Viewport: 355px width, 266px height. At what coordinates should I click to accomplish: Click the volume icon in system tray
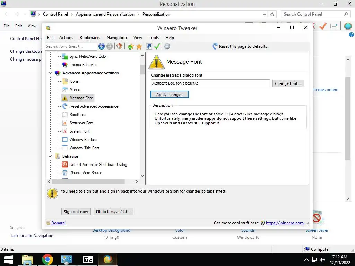point(322,260)
